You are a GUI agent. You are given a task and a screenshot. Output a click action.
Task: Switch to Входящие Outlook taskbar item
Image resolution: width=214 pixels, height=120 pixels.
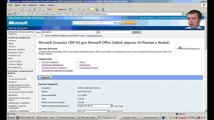(x=129, y=118)
